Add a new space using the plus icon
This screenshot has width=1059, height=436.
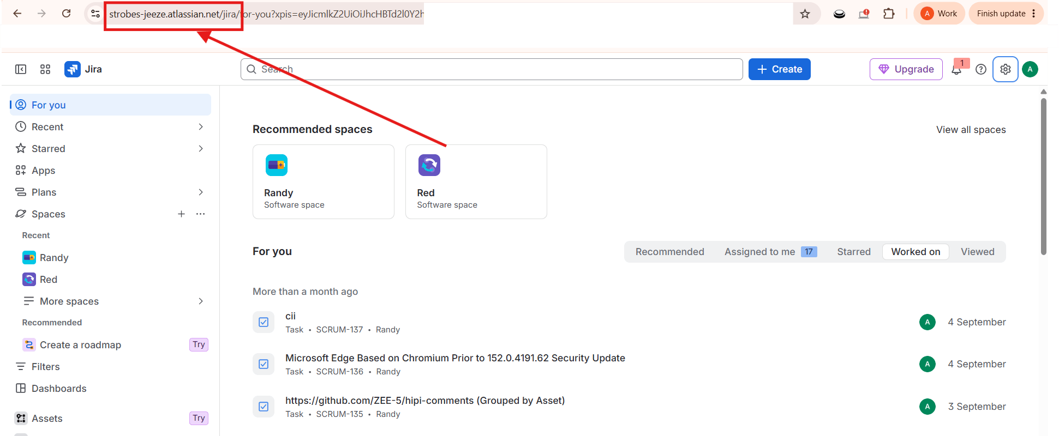(x=181, y=214)
